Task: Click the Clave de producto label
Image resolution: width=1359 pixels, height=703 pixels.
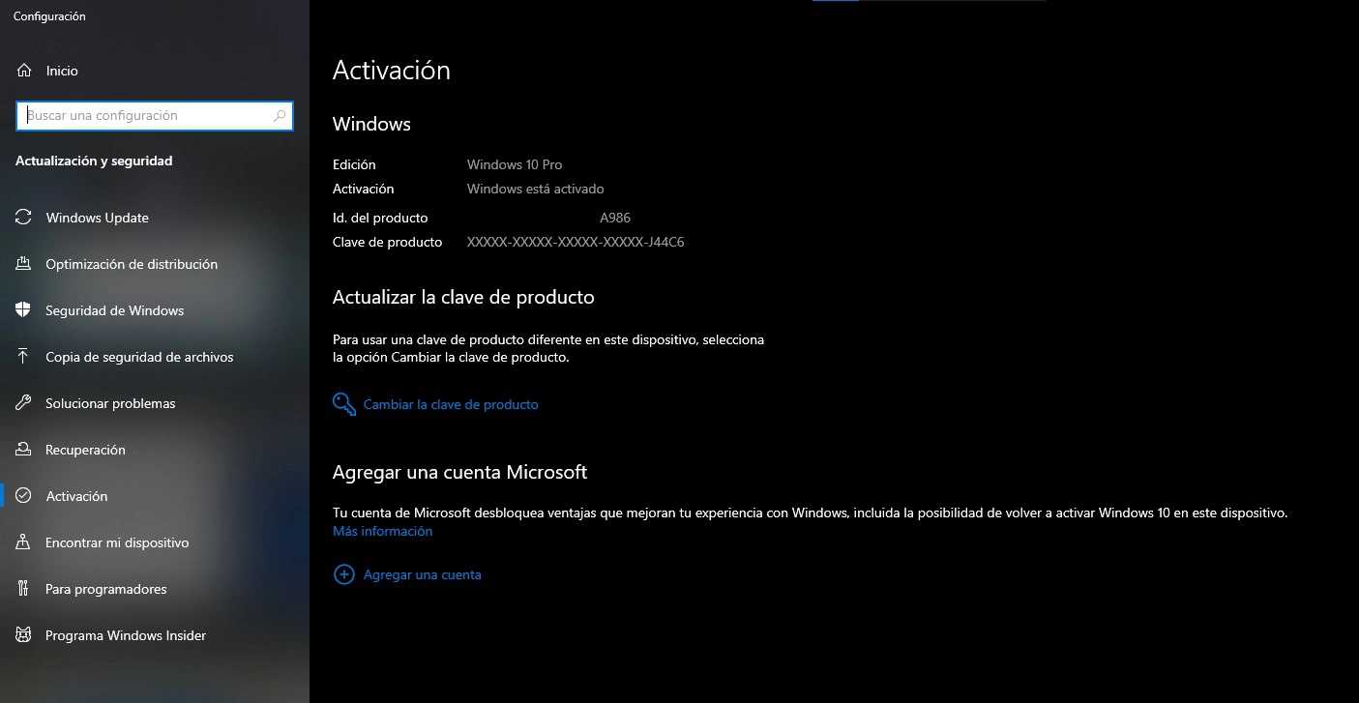Action: point(387,242)
